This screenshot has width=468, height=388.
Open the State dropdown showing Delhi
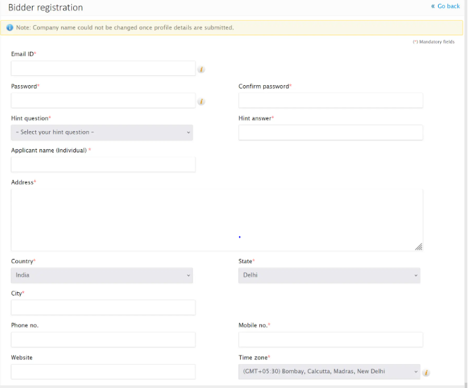(x=329, y=276)
